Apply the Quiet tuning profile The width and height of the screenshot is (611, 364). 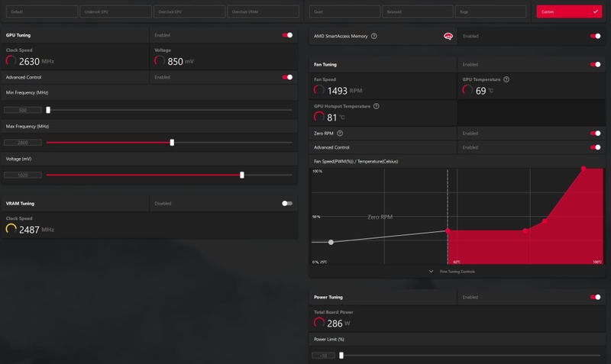(344, 11)
